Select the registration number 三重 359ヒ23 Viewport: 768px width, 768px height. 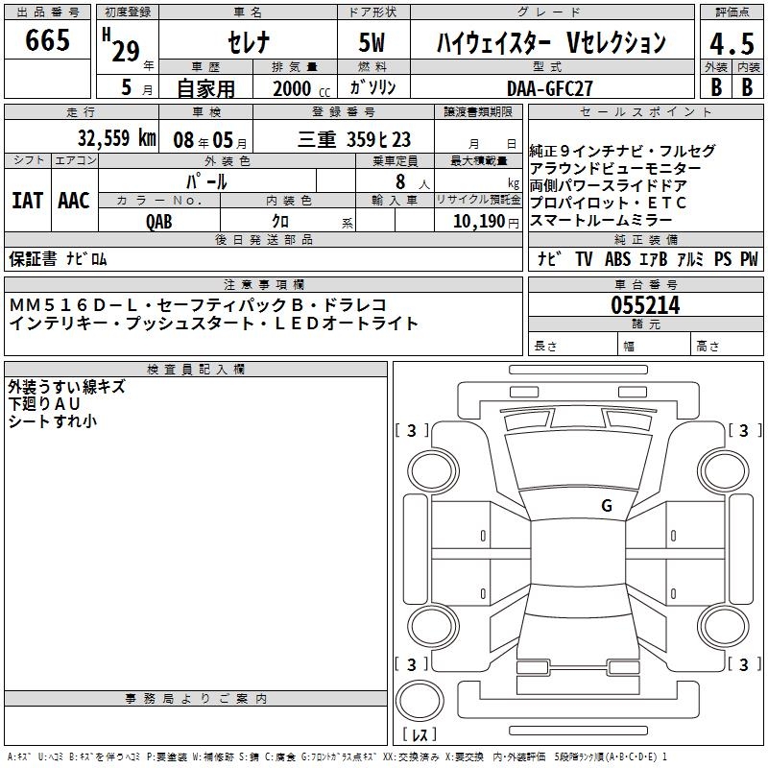click(353, 139)
